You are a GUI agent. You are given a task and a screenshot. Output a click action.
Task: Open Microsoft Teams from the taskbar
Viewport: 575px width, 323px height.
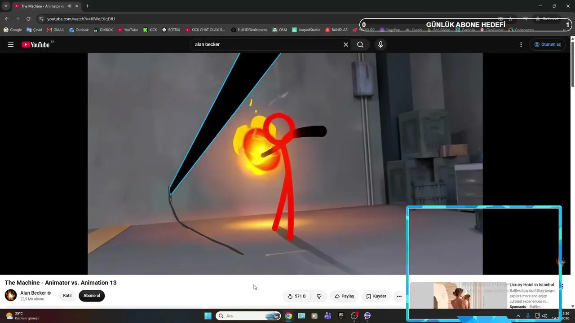(327, 316)
